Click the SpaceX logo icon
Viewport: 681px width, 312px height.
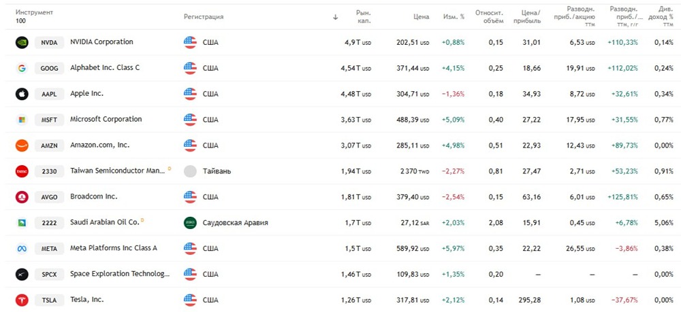[x=22, y=275]
